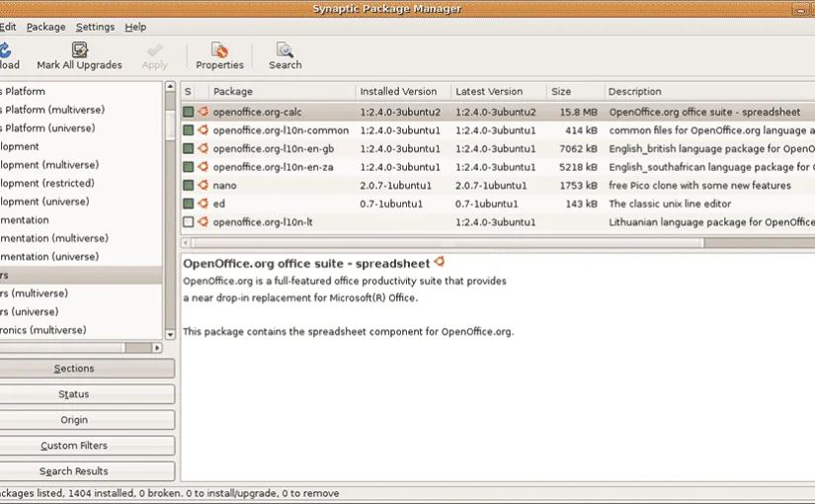
Task: Sort by the Package column header
Action: point(283,92)
